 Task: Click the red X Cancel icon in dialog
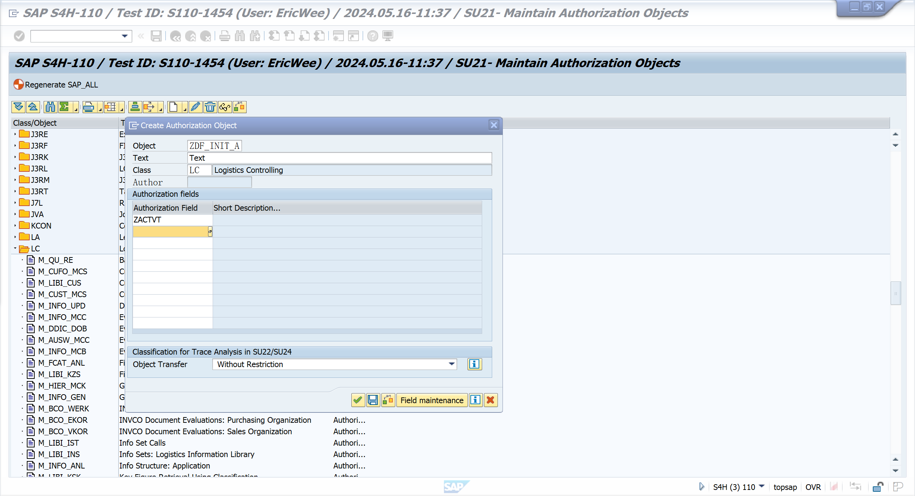(x=491, y=400)
